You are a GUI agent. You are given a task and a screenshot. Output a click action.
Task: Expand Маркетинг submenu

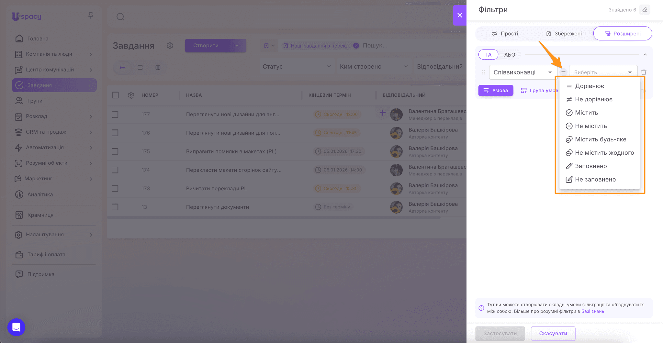click(91, 179)
